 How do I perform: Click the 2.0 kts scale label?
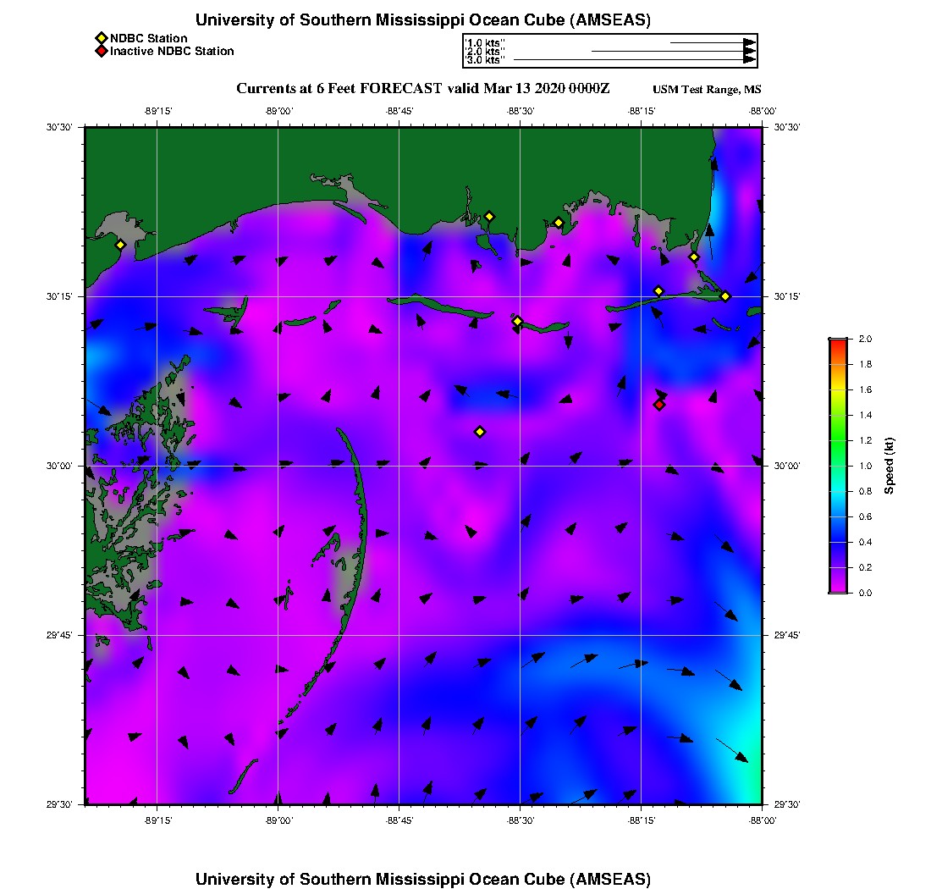[485, 52]
